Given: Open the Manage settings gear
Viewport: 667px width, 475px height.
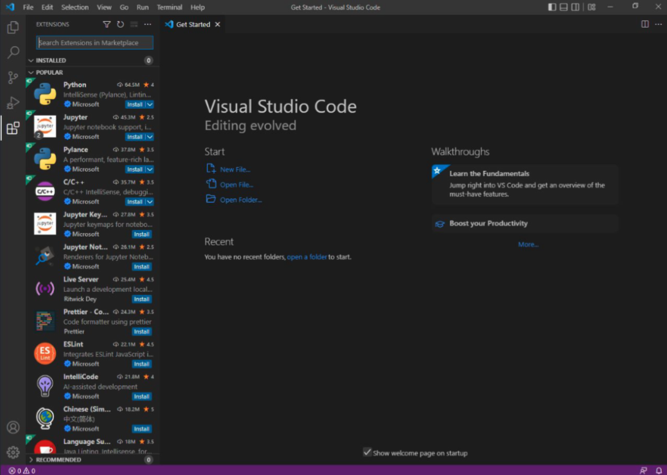Looking at the screenshot, I should (13, 452).
